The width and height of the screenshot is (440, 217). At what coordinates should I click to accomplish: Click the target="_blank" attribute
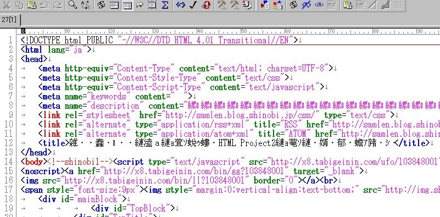click(x=326, y=171)
